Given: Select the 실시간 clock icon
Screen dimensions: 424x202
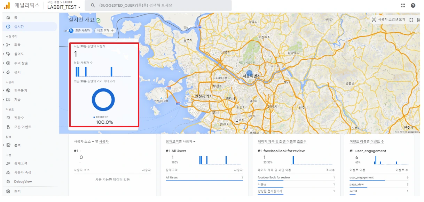Looking at the screenshot, I should 8,26.
